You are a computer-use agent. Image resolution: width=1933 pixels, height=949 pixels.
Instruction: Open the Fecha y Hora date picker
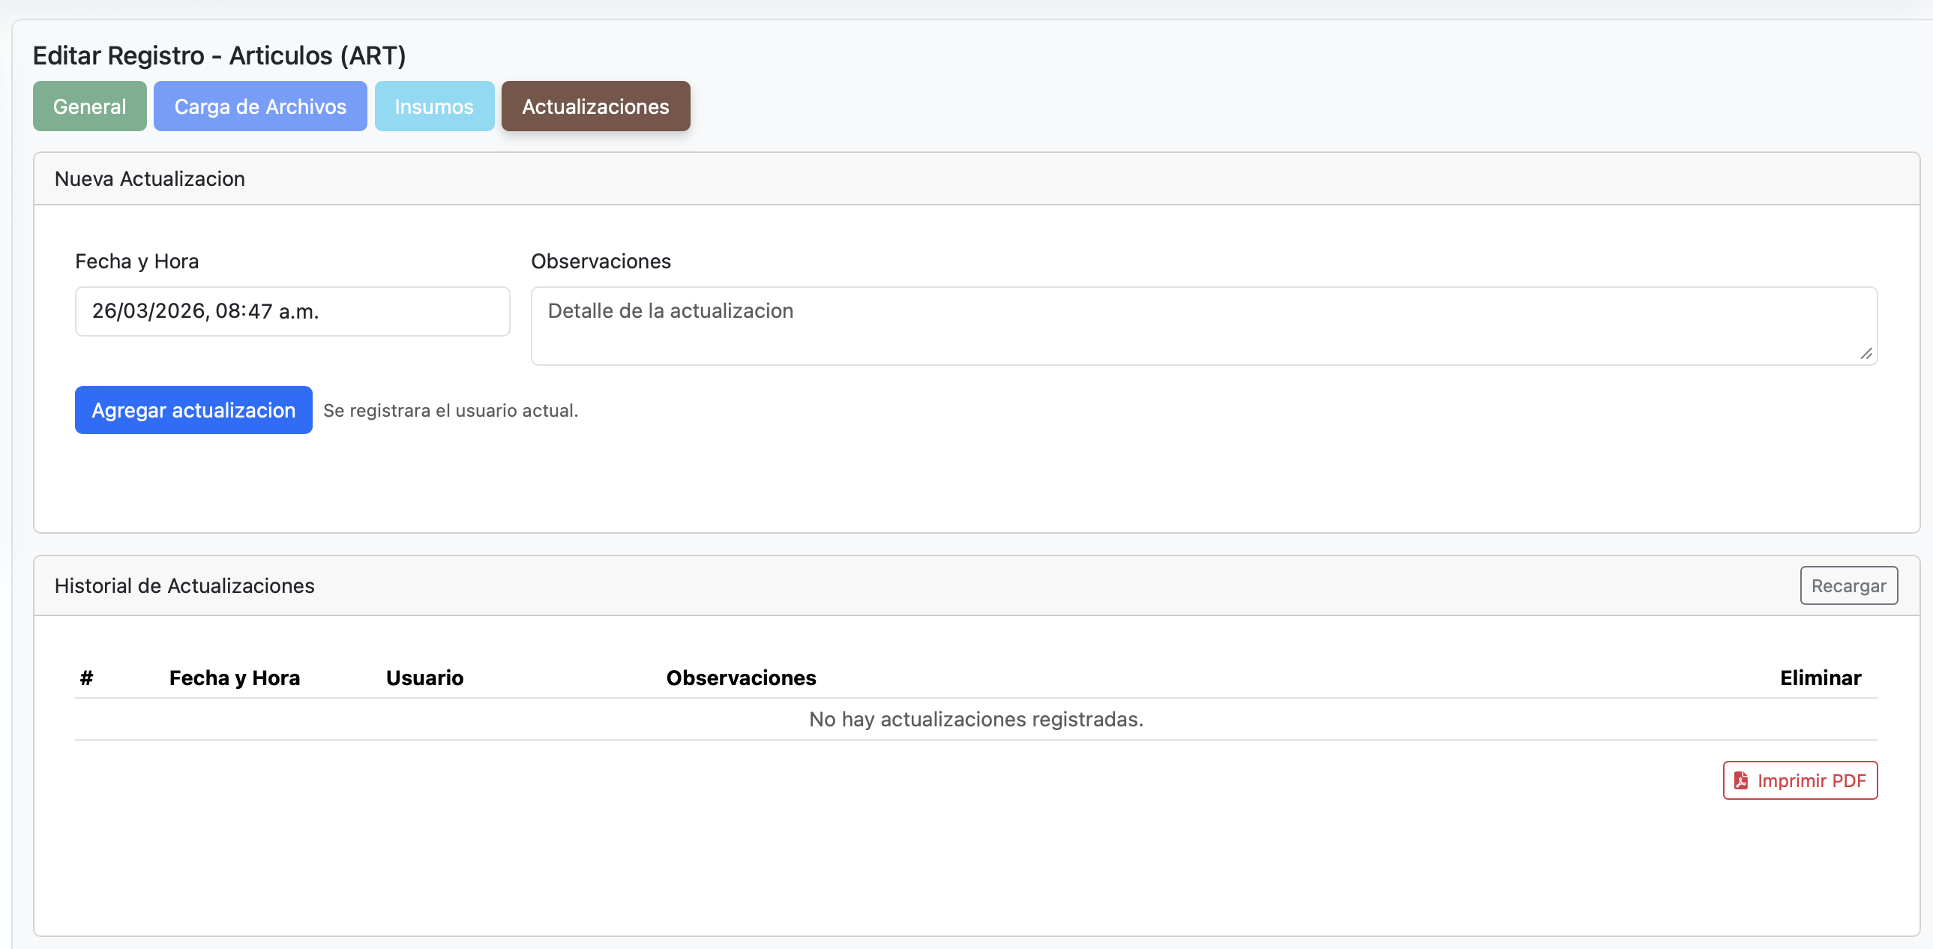(292, 310)
